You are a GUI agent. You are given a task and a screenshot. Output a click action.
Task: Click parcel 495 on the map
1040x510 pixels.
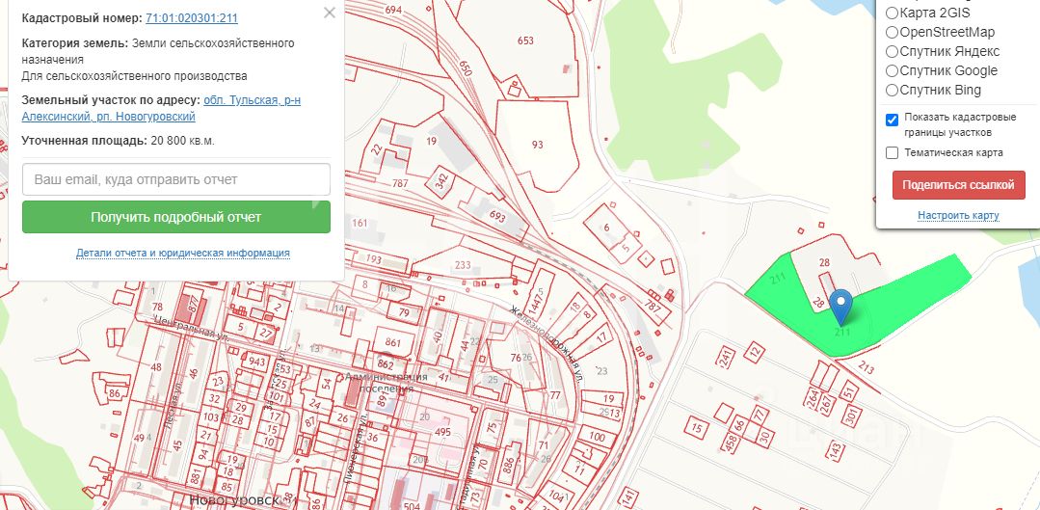pyautogui.click(x=441, y=433)
